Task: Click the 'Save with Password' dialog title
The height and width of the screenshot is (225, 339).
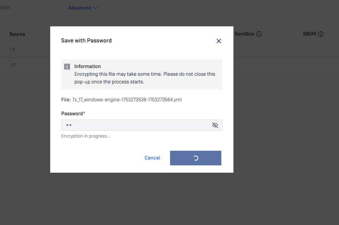Action: coord(86,41)
